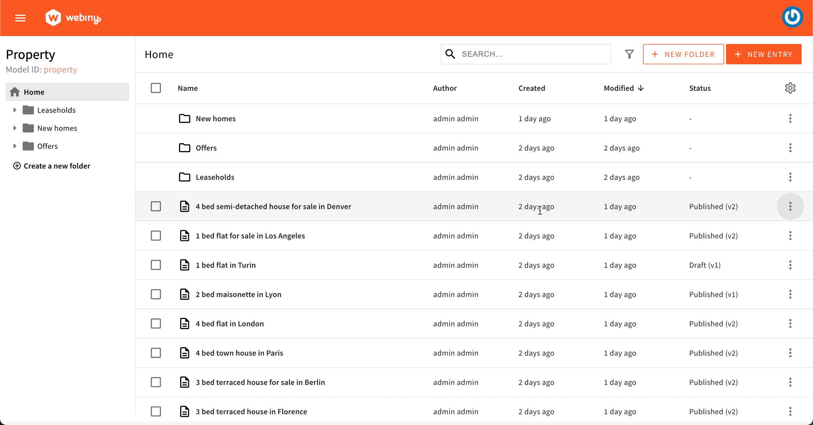Open actions menu for New homes folder row
This screenshot has width=813, height=425.
pos(790,119)
